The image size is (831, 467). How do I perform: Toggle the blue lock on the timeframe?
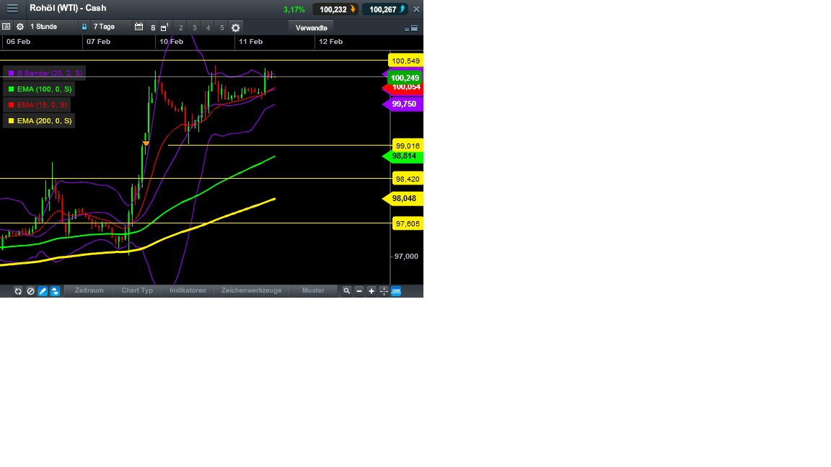click(84, 27)
